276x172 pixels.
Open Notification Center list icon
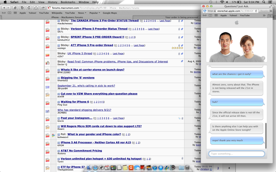270,2
